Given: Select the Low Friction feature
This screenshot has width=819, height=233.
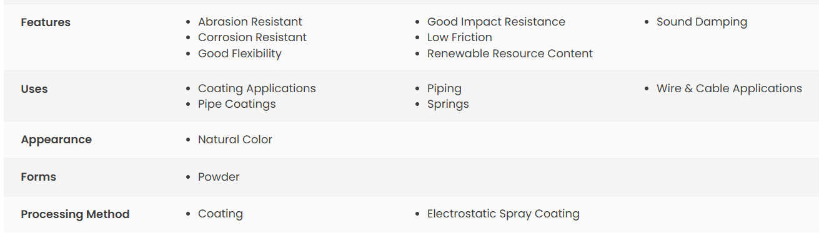Looking at the screenshot, I should 460,37.
